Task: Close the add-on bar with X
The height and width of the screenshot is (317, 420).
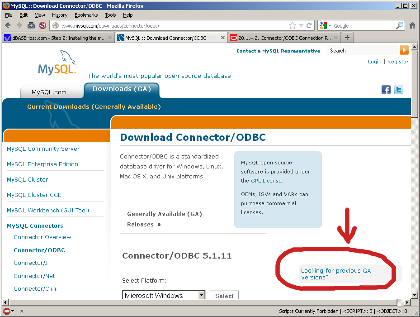Action: click(22, 311)
